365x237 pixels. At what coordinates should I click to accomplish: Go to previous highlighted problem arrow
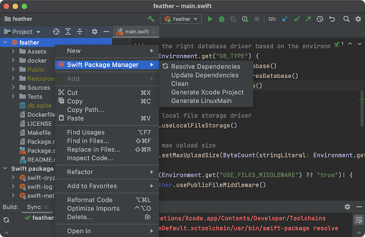(350, 44)
